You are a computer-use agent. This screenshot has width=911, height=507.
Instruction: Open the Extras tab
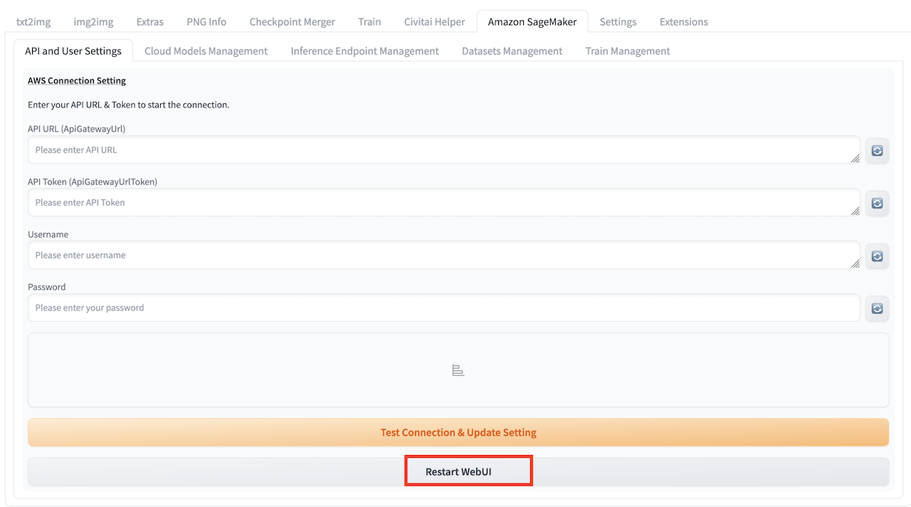[149, 22]
